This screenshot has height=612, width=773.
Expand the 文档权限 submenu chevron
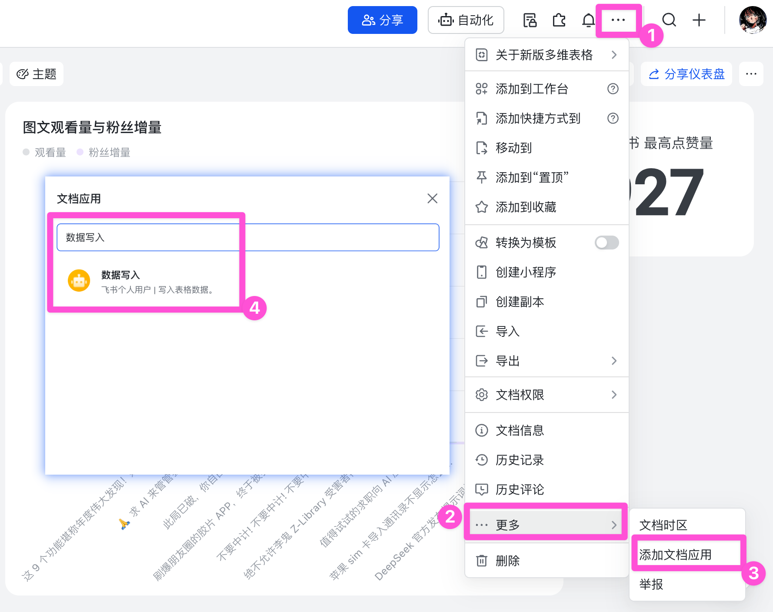point(614,395)
